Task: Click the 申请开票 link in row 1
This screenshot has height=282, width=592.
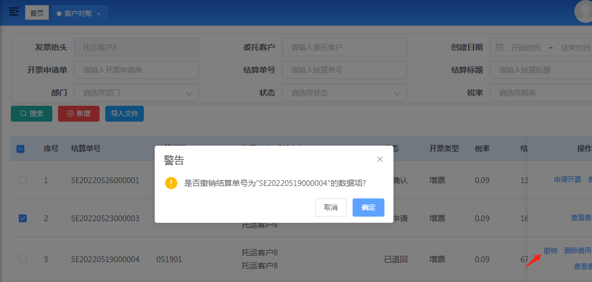Action: [568, 180]
